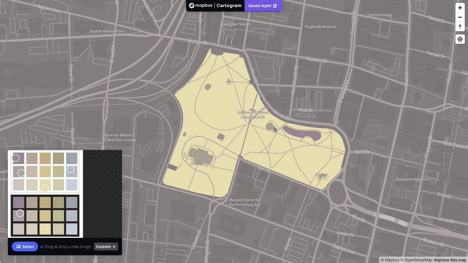Click the Wadsworth Atheneum map label
This screenshot has height=263, width=468.
point(412,179)
